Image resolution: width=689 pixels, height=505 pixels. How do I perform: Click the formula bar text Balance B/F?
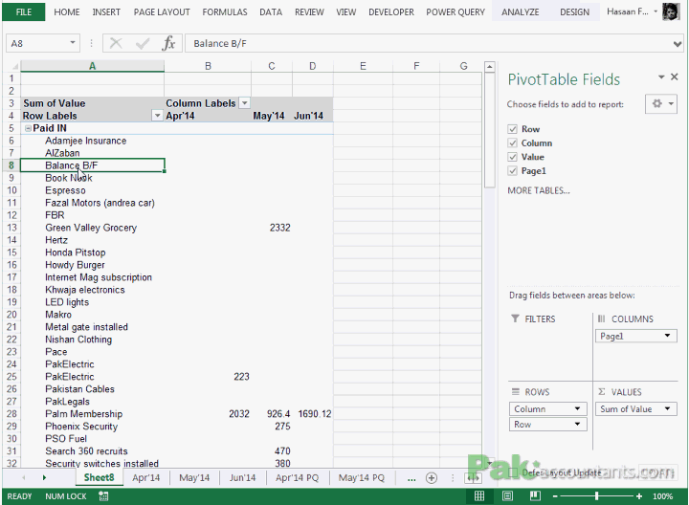point(220,43)
